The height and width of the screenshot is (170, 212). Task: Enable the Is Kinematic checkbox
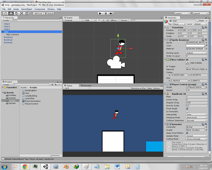tap(187, 112)
